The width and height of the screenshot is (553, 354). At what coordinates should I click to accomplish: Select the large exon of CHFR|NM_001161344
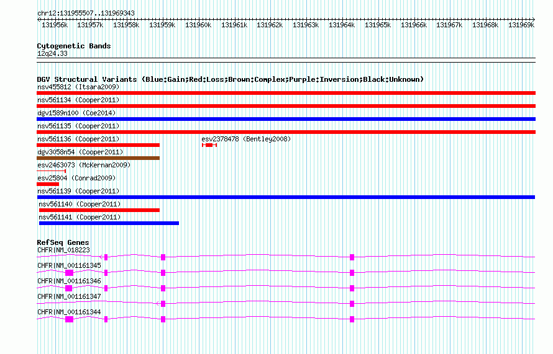pyautogui.click(x=69, y=319)
